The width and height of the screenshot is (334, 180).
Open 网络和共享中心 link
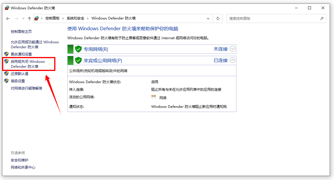tap(23, 167)
